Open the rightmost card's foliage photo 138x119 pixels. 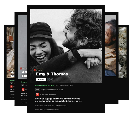123,53
